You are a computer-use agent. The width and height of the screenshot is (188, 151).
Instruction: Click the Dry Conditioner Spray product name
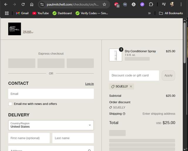pyautogui.click(x=140, y=51)
